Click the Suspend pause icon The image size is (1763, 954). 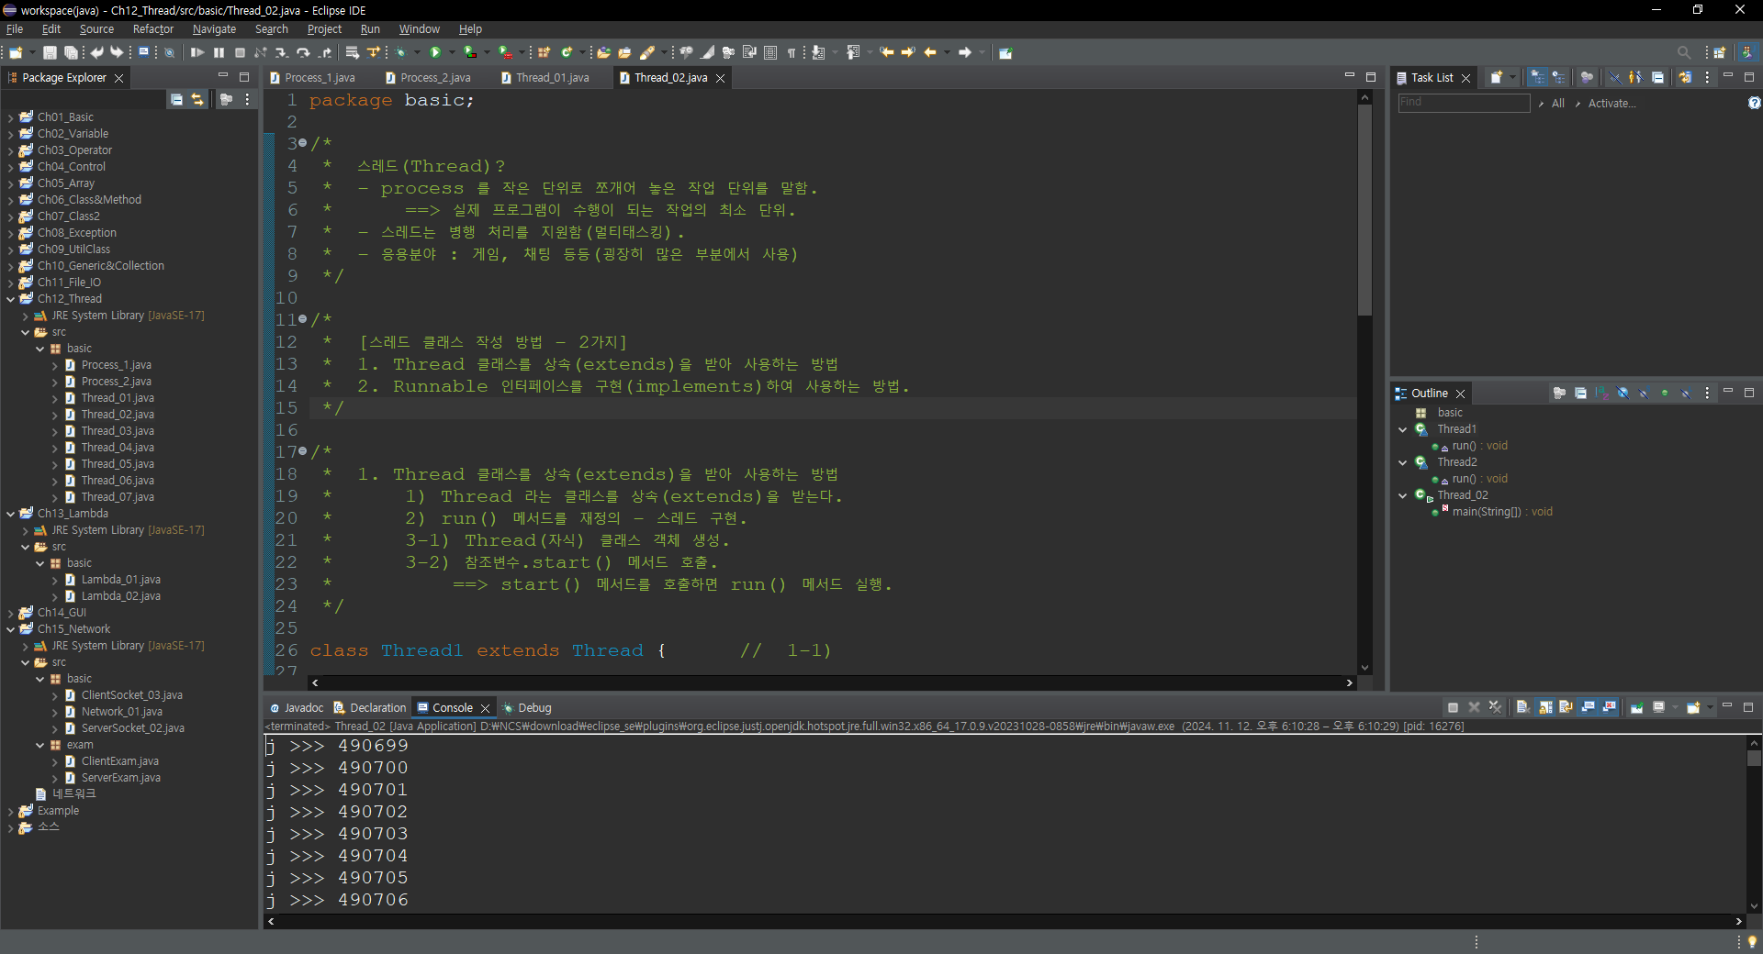[x=219, y=53]
